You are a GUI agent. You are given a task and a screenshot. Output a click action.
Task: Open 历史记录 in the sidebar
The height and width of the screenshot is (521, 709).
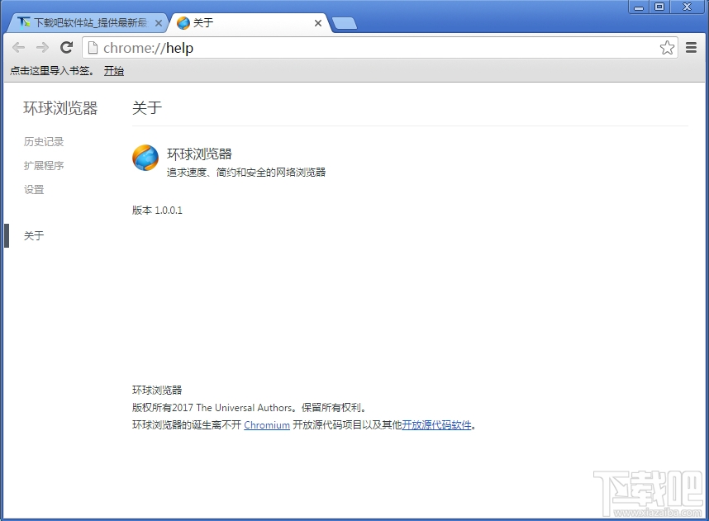(x=44, y=142)
